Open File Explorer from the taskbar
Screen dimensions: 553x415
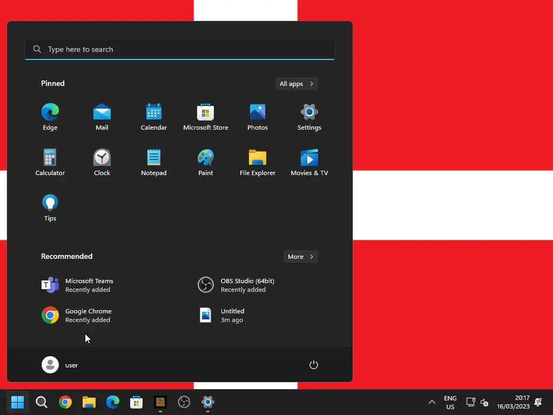point(89,402)
